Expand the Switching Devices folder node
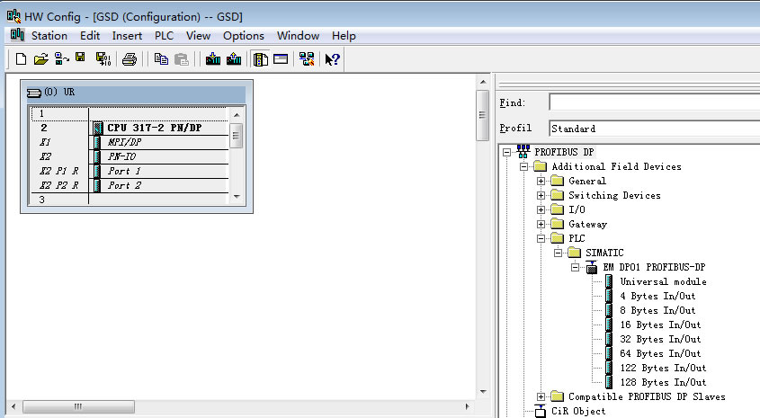760x418 pixels. 541,195
